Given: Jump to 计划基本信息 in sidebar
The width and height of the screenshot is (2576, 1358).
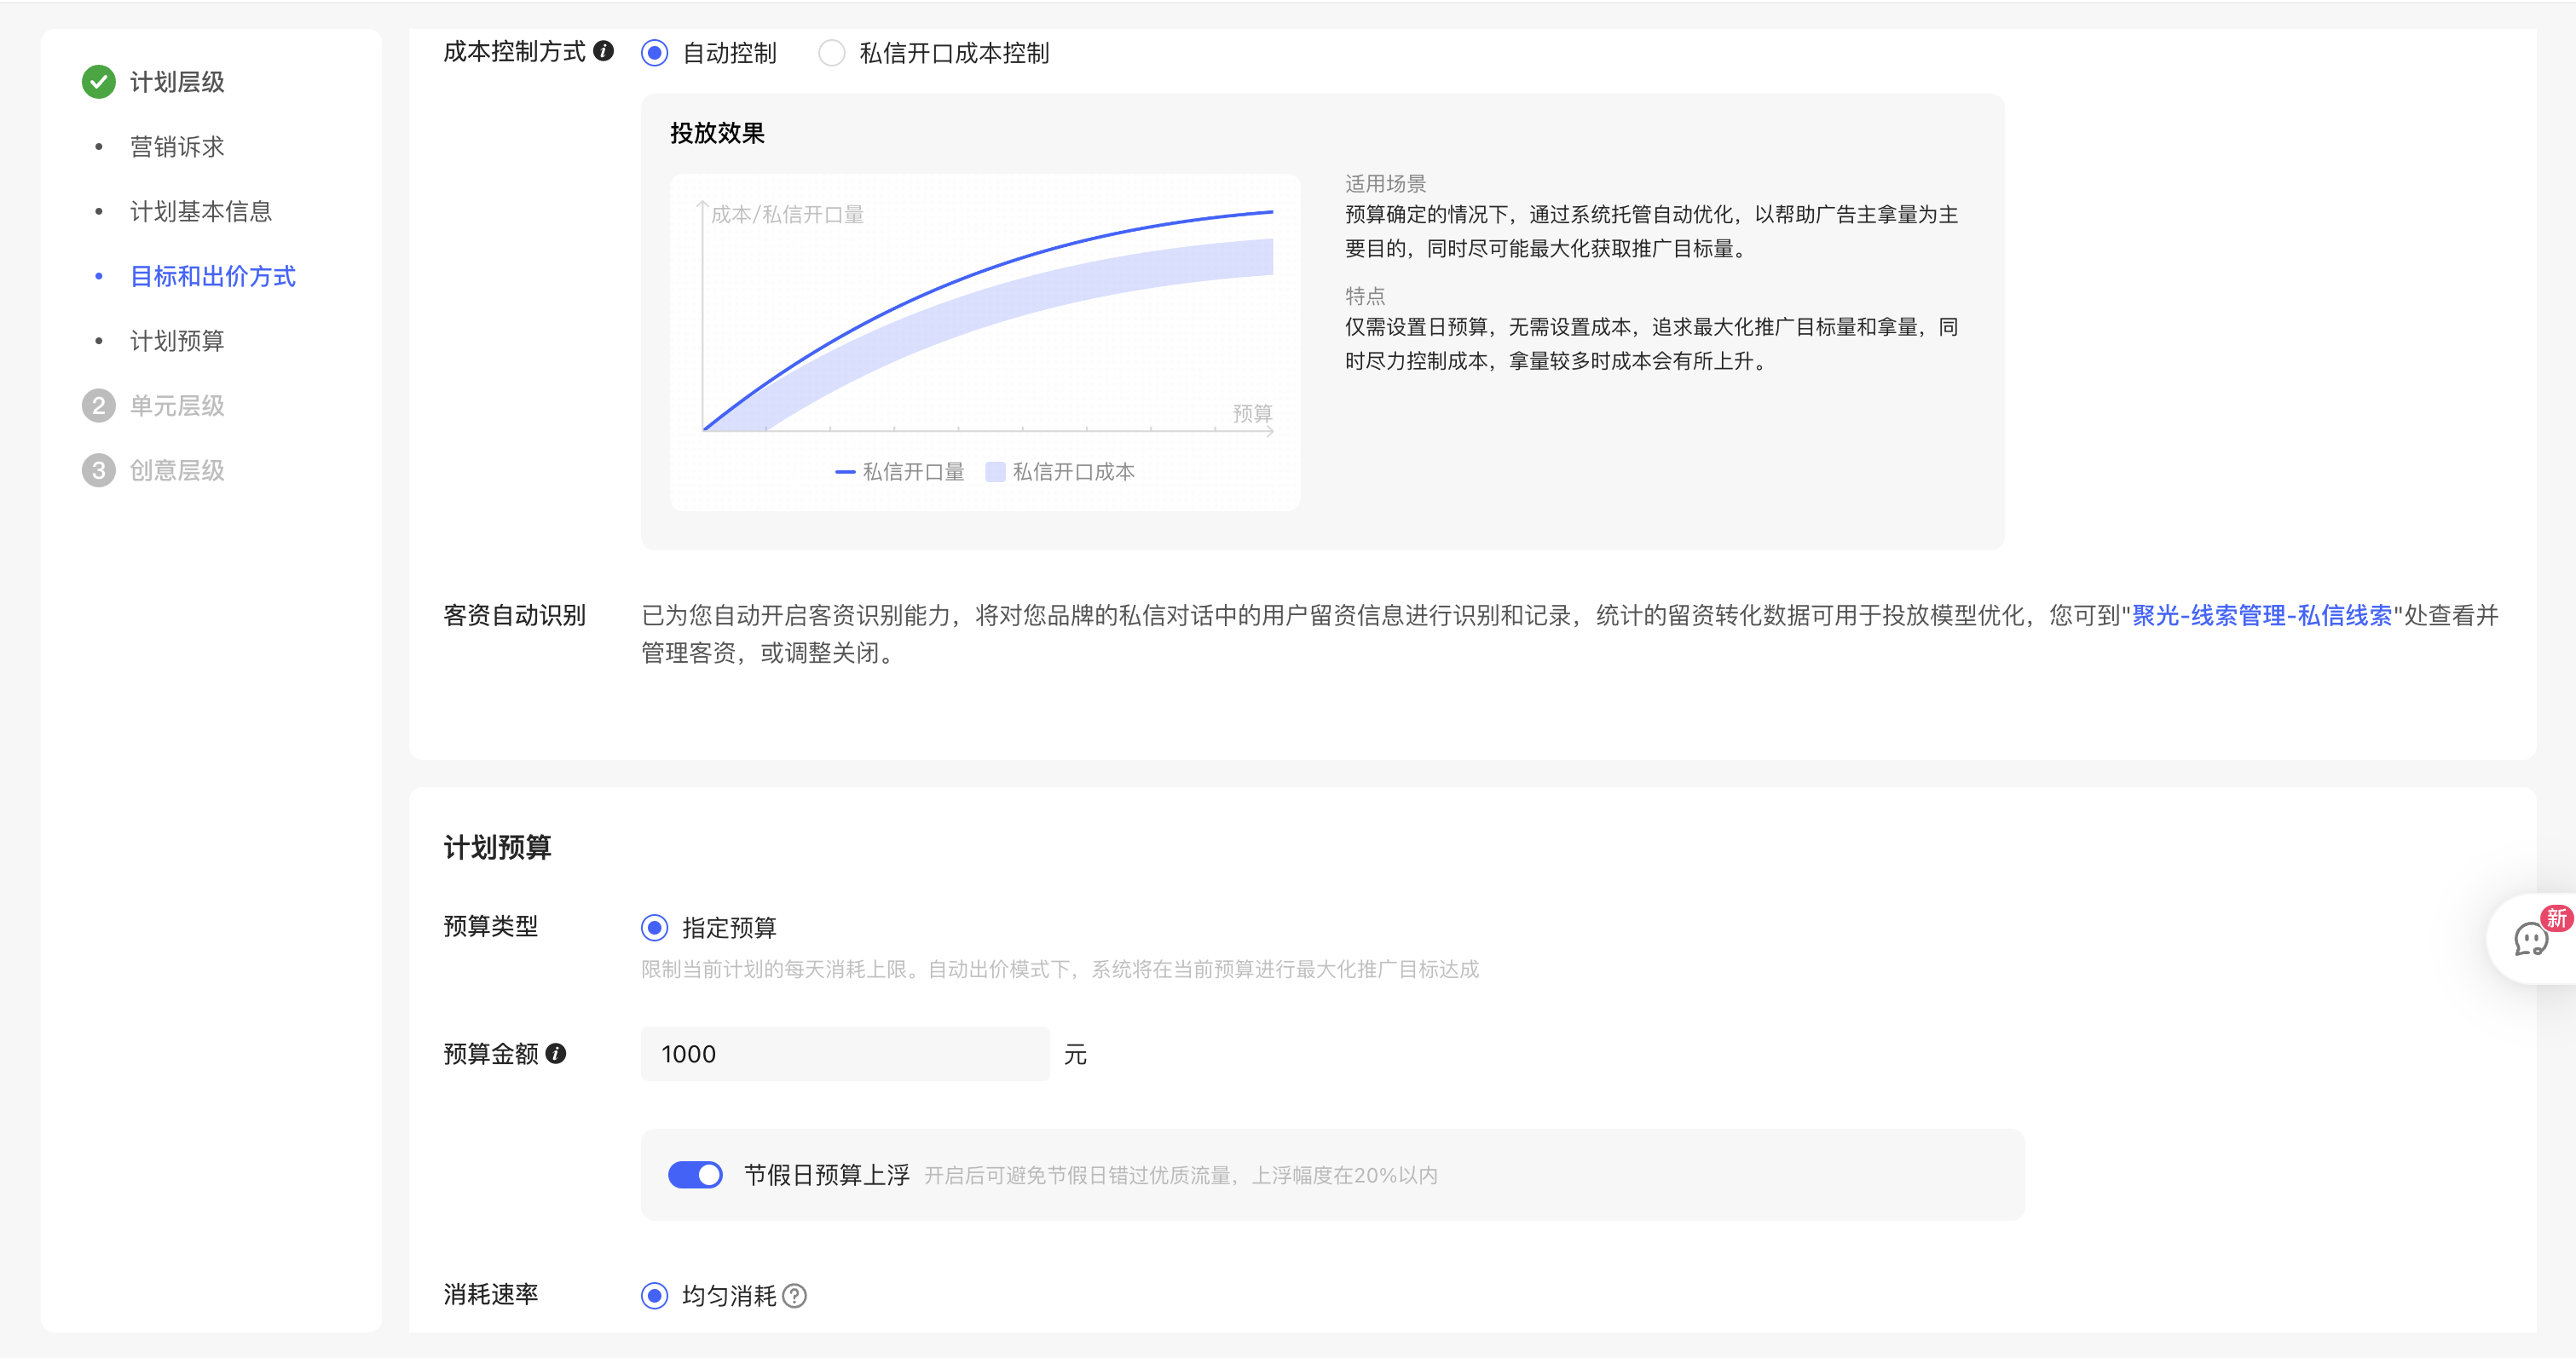Looking at the screenshot, I should [x=200, y=212].
